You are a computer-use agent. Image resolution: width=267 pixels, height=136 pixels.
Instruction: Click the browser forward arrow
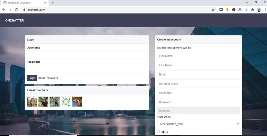pyautogui.click(x=10, y=10)
